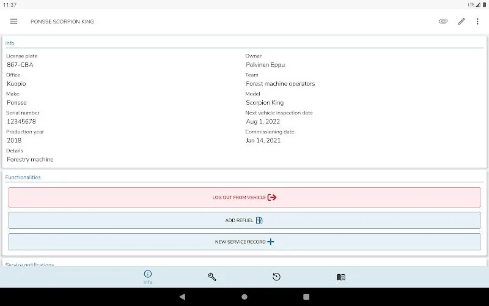Click the battery status icon
This screenshot has height=306, width=489.
tap(484, 5)
